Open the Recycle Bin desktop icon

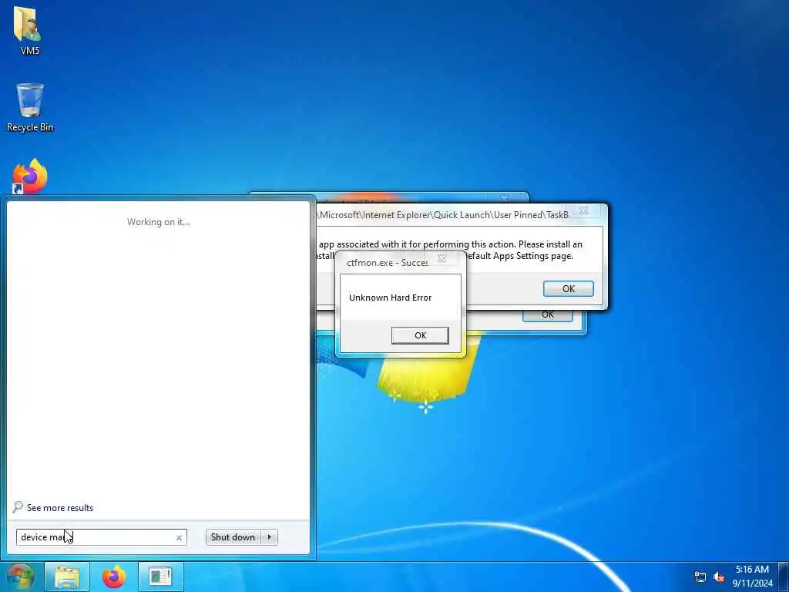pos(29,107)
